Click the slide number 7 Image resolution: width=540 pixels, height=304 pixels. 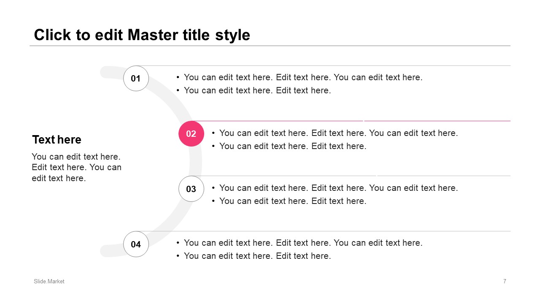click(x=505, y=281)
